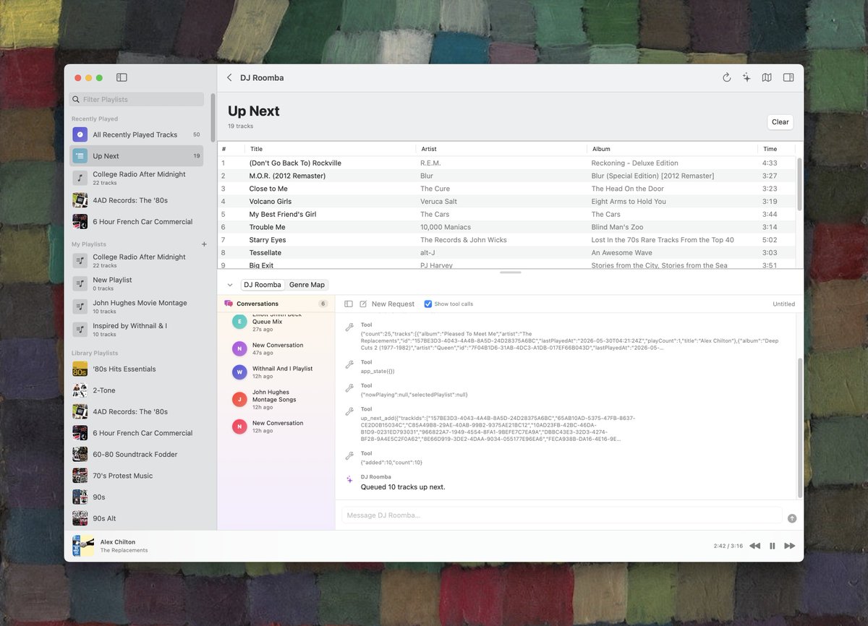Open Inspired by Withnail & I playlist
The image size is (868, 626).
pos(136,330)
